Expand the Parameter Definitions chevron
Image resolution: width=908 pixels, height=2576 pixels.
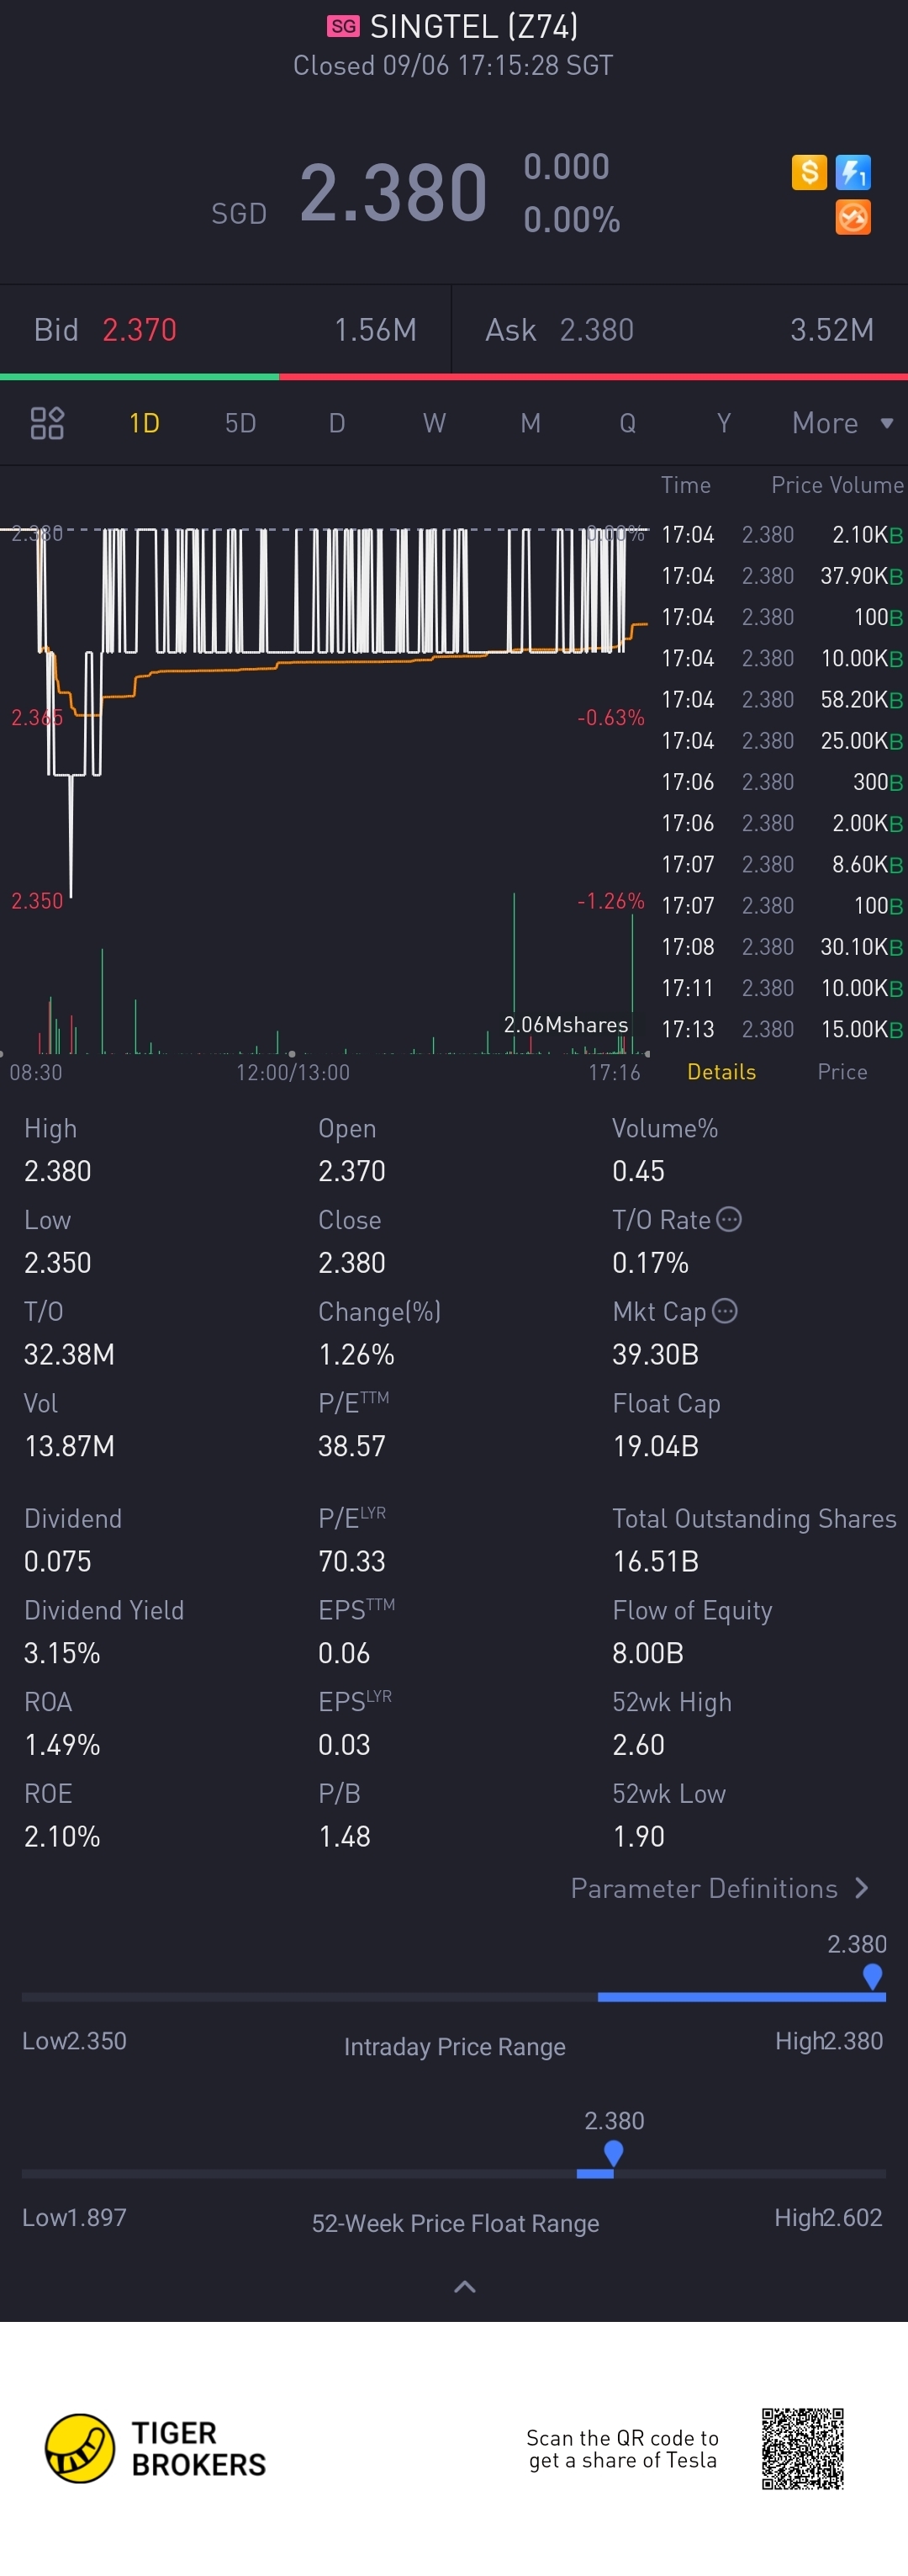862,1888
